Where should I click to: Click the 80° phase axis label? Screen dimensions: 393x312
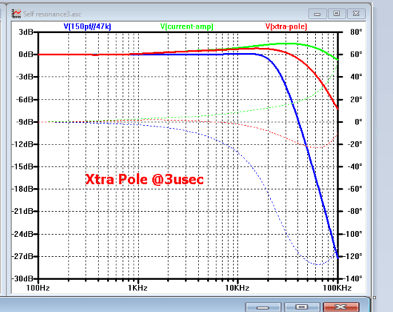click(356, 32)
